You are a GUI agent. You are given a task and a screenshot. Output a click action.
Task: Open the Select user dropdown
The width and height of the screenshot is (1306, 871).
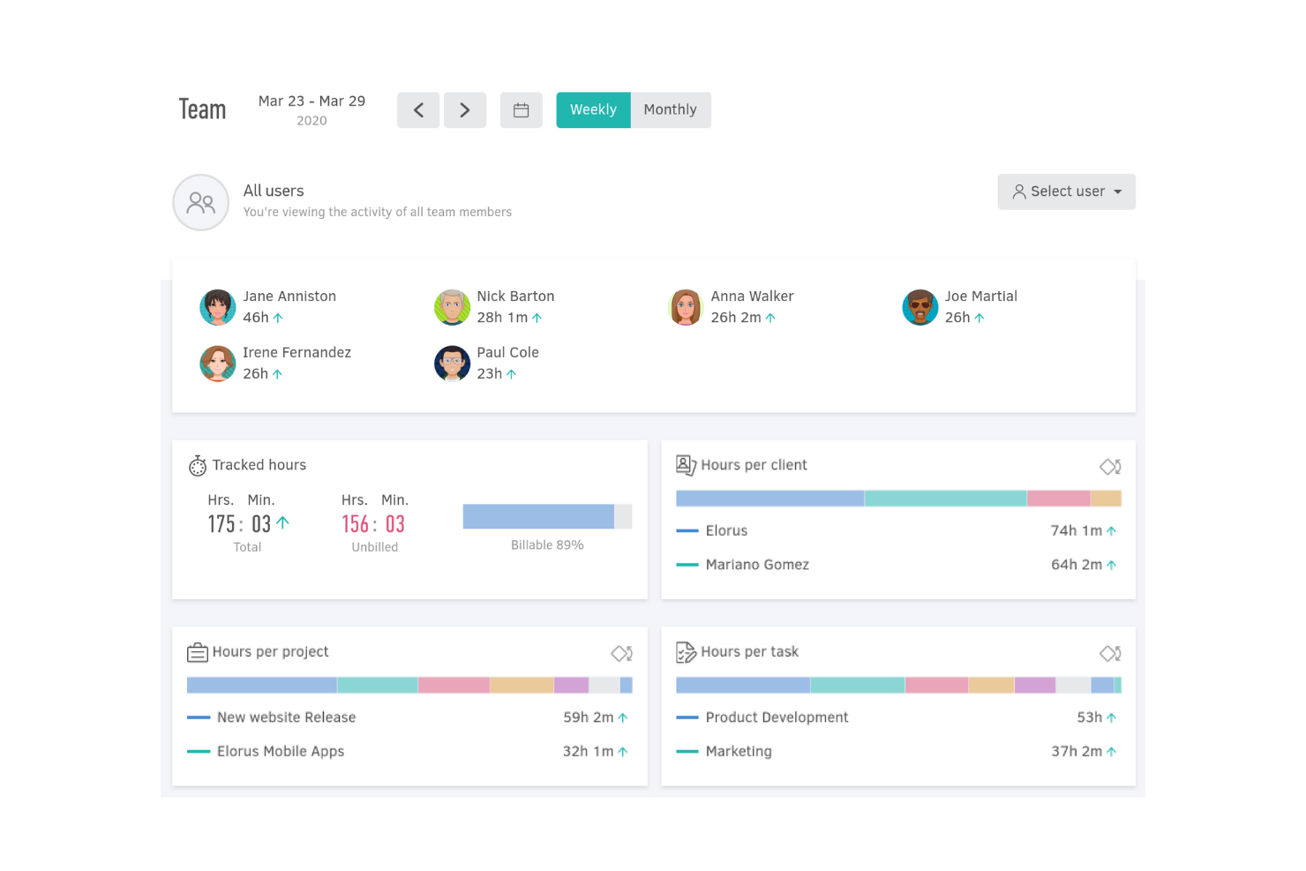[1067, 191]
